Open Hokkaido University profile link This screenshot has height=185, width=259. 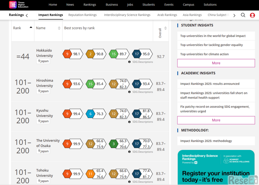45,53
